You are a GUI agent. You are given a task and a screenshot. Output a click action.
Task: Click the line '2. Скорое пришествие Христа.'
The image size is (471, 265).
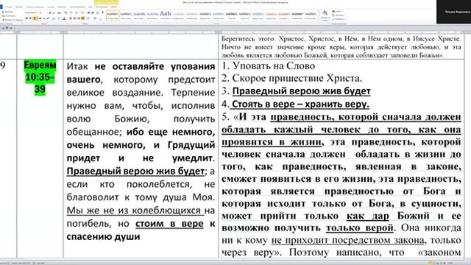click(292, 79)
